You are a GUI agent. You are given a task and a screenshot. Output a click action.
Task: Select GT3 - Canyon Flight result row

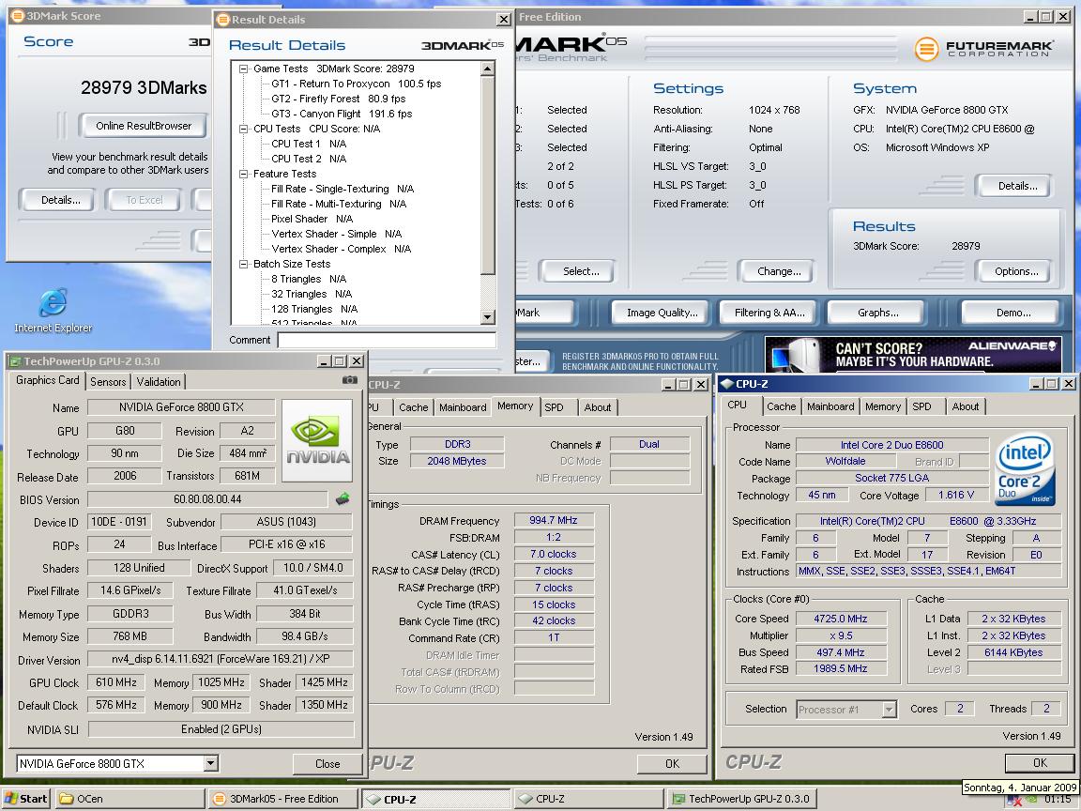coord(342,114)
